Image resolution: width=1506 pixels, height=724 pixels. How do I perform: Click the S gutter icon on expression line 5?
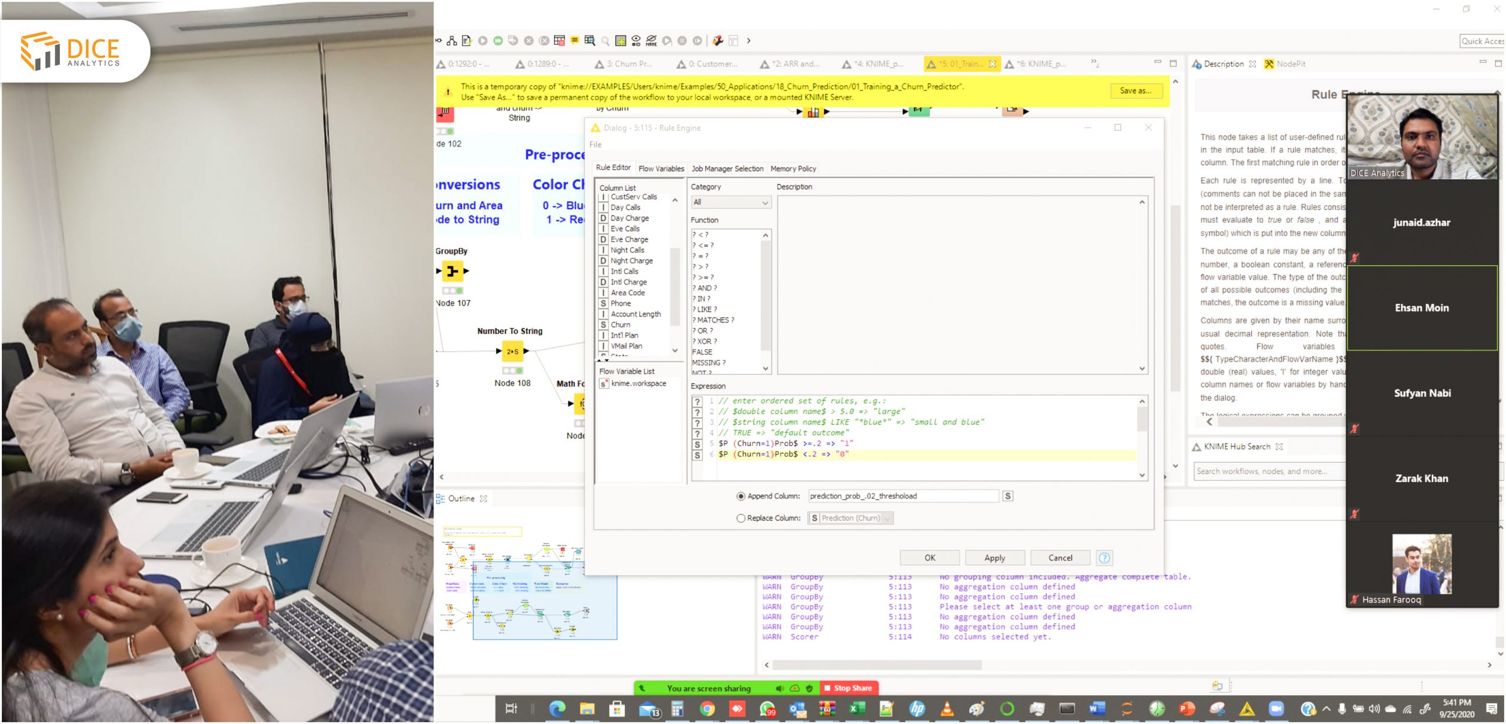(698, 445)
